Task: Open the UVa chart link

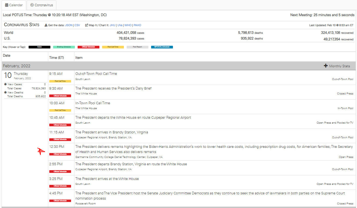Action: pos(120,25)
